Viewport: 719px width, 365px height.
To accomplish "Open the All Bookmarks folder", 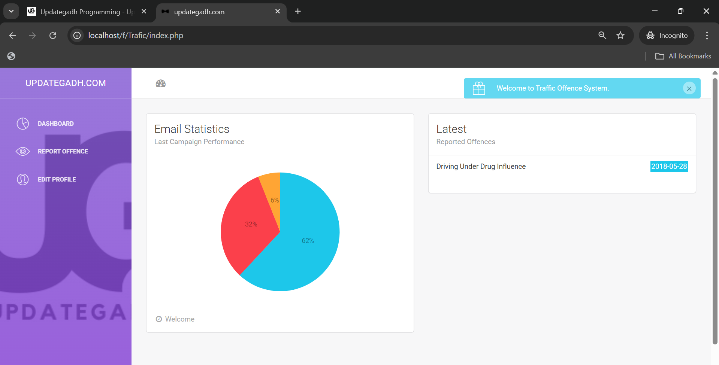I will pos(683,56).
